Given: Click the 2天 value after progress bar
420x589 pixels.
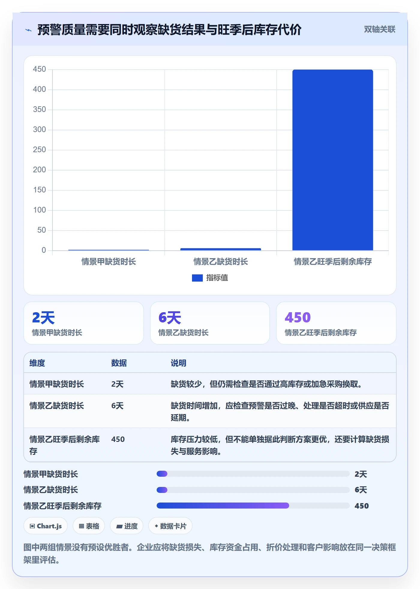Looking at the screenshot, I should coord(361,474).
